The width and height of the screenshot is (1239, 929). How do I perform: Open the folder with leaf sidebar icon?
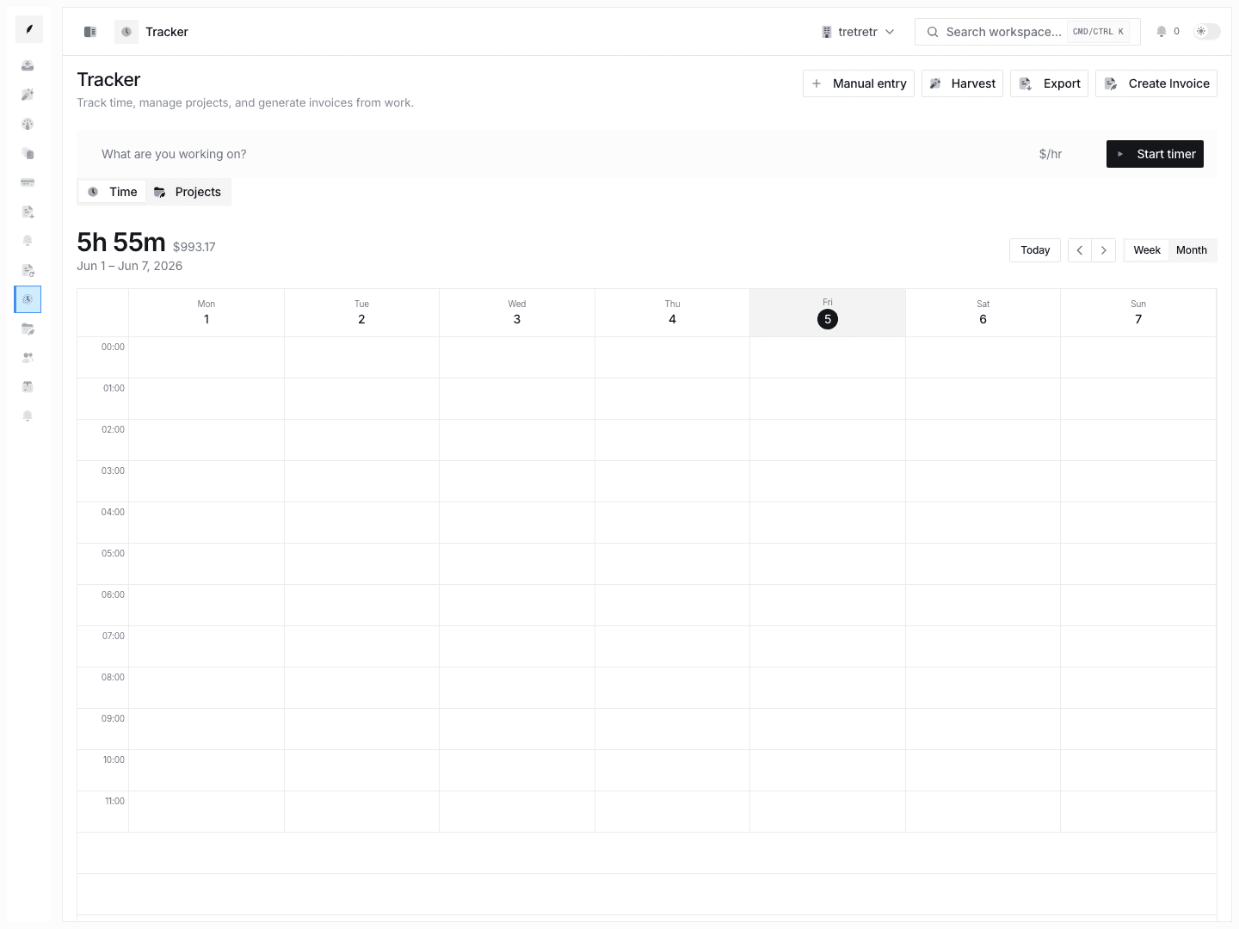click(28, 329)
